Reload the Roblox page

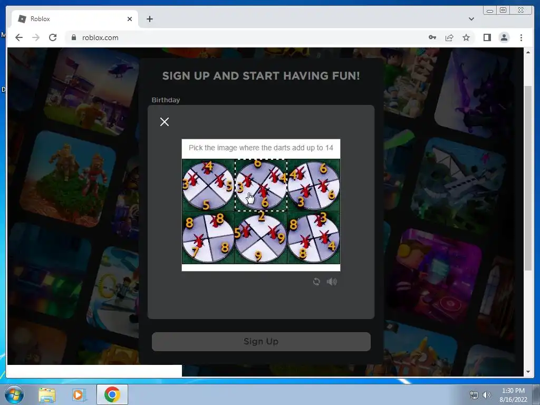[53, 37]
